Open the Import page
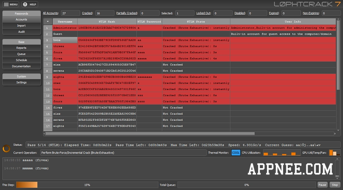This screenshot has width=343, height=190. click(22, 25)
